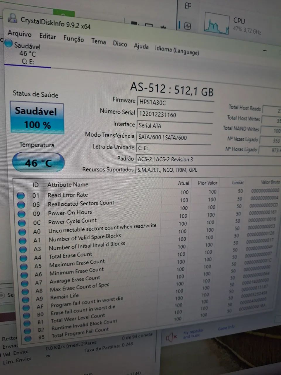Click status orb of Minimum Erase Count row

(25, 275)
